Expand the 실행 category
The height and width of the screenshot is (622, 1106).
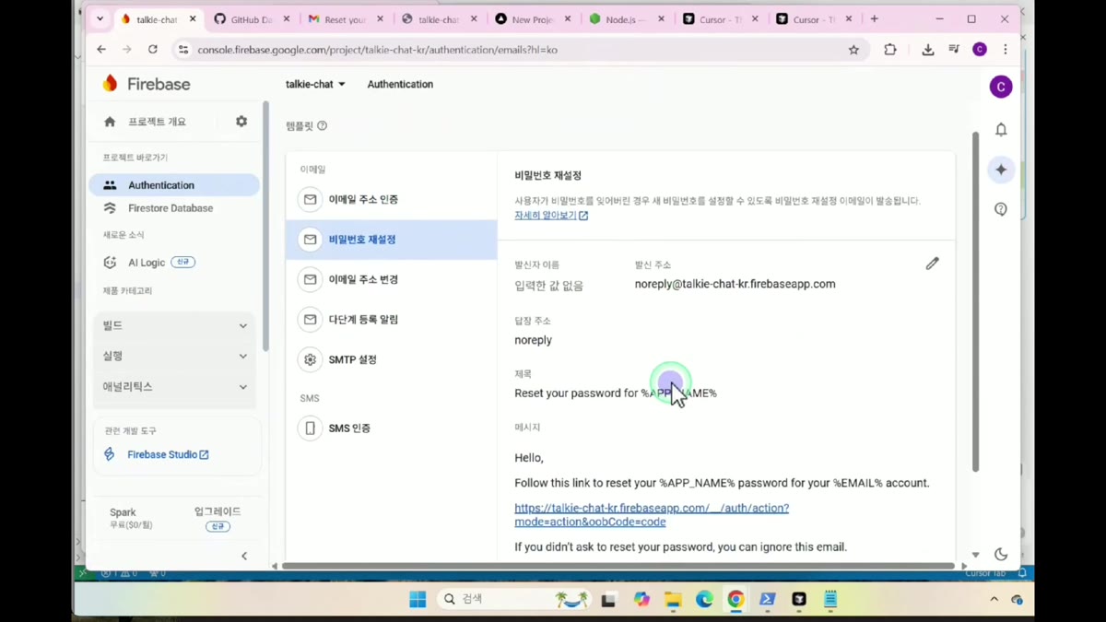(x=175, y=356)
